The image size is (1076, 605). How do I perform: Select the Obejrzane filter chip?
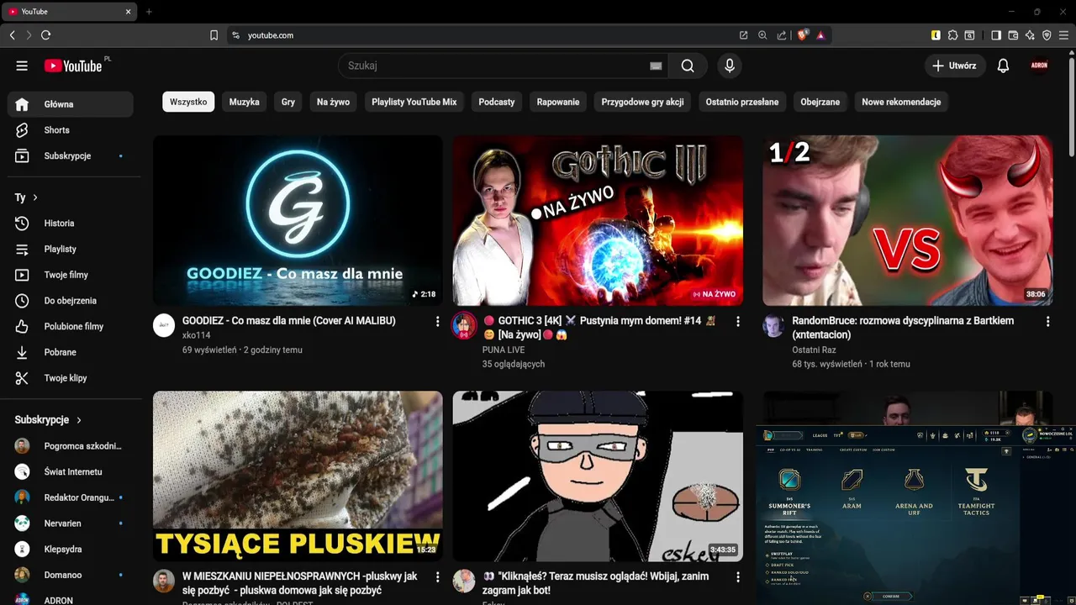[820, 102]
